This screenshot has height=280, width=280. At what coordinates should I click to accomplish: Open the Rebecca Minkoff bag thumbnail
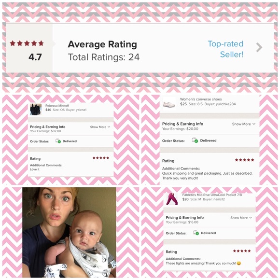pyautogui.click(x=36, y=109)
